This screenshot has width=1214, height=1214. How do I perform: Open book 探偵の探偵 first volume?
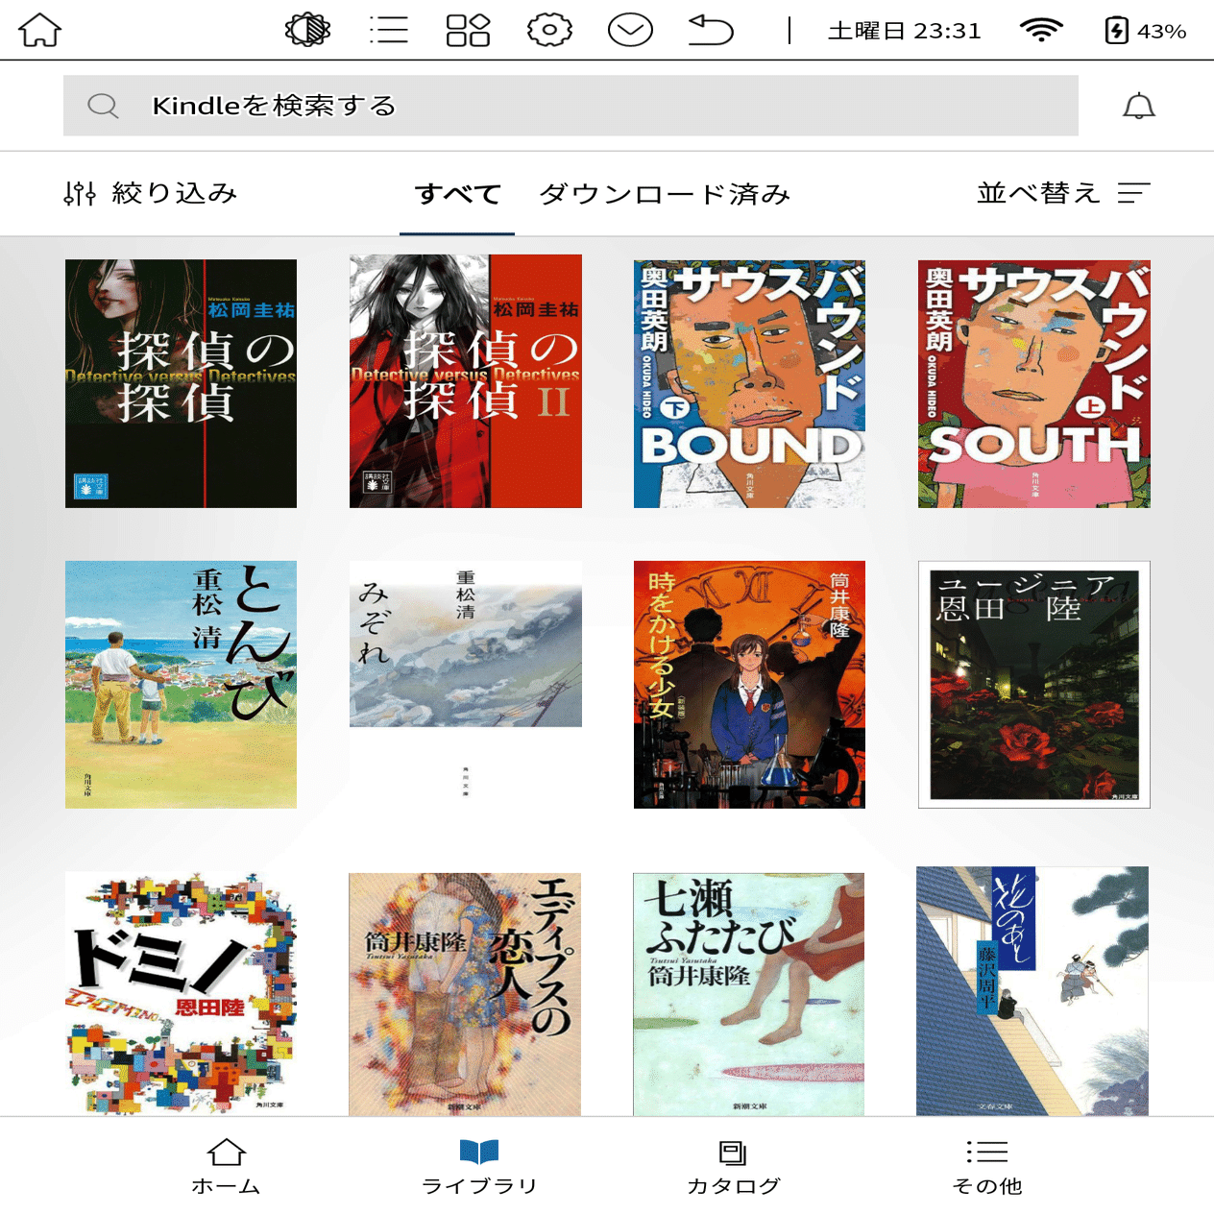click(x=181, y=383)
